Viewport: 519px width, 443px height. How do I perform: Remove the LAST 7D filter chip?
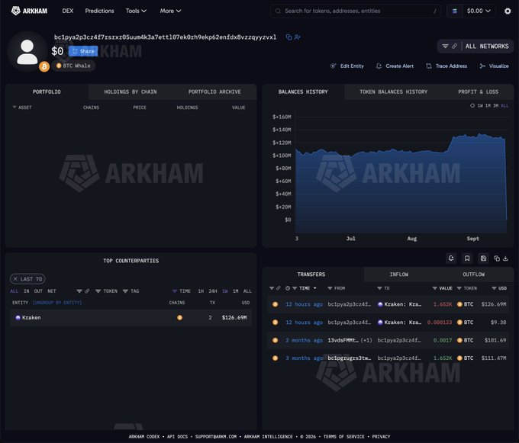pos(15,279)
